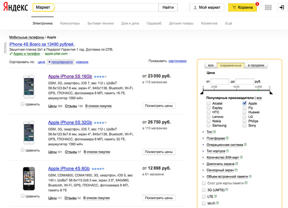Open iPhone 4S 8Gb product thumbnail
Screen dimensions: 288x208
click(x=29, y=178)
